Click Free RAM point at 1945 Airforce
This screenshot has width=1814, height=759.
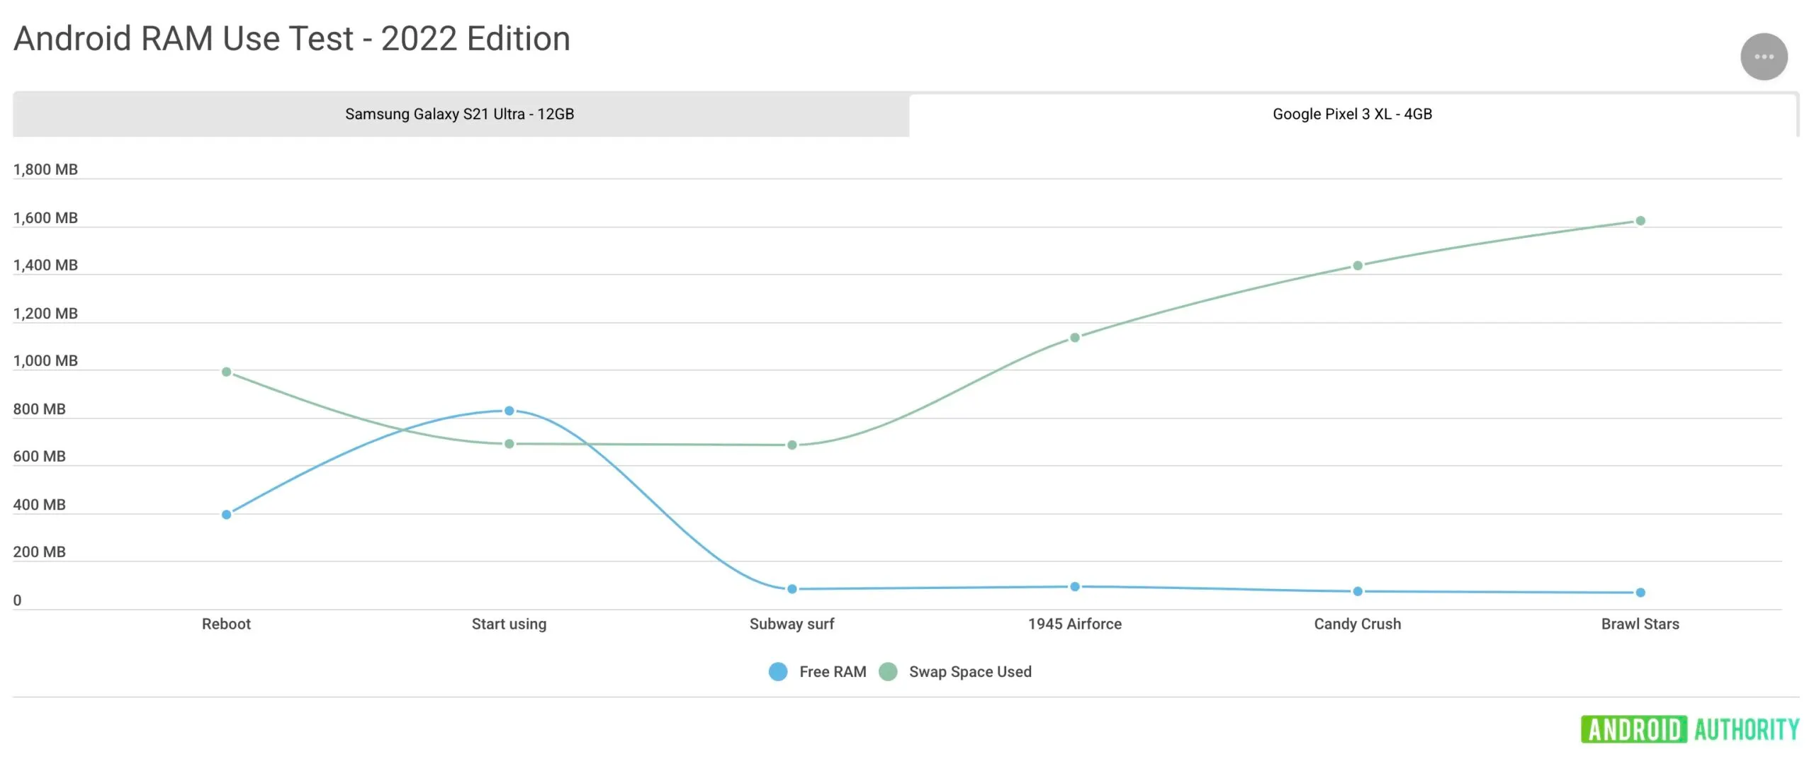pyautogui.click(x=1075, y=587)
